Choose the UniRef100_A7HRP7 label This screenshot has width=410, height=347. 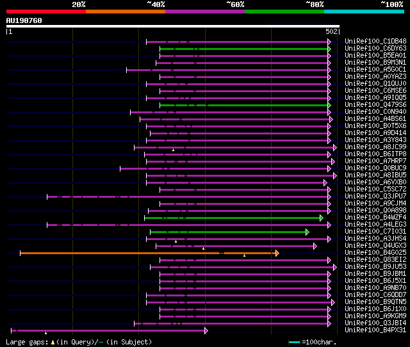(375, 161)
